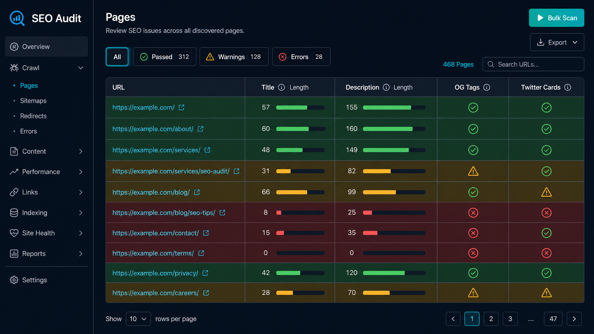Click the SEO Audit logo icon
Image resolution: width=594 pixels, height=334 pixels.
coord(17,18)
